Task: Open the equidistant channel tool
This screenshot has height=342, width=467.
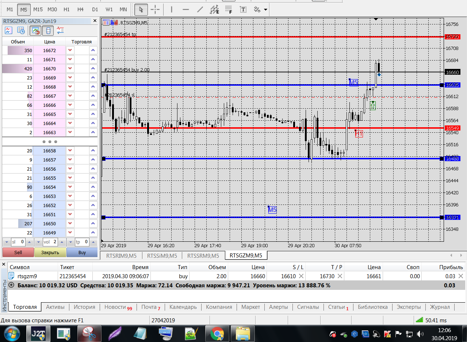Action: (215, 9)
